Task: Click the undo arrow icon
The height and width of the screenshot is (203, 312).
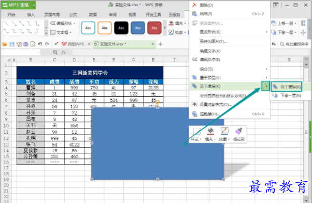Action: pyautogui.click(x=40, y=44)
